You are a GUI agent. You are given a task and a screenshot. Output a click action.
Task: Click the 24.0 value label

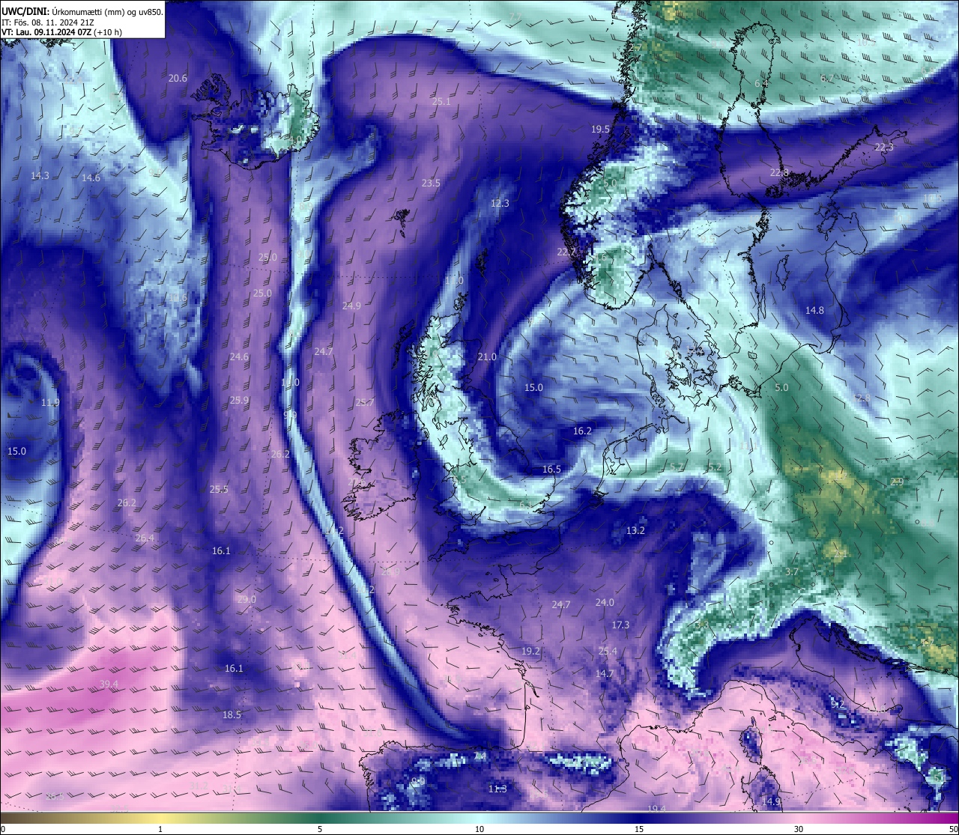[605, 602]
